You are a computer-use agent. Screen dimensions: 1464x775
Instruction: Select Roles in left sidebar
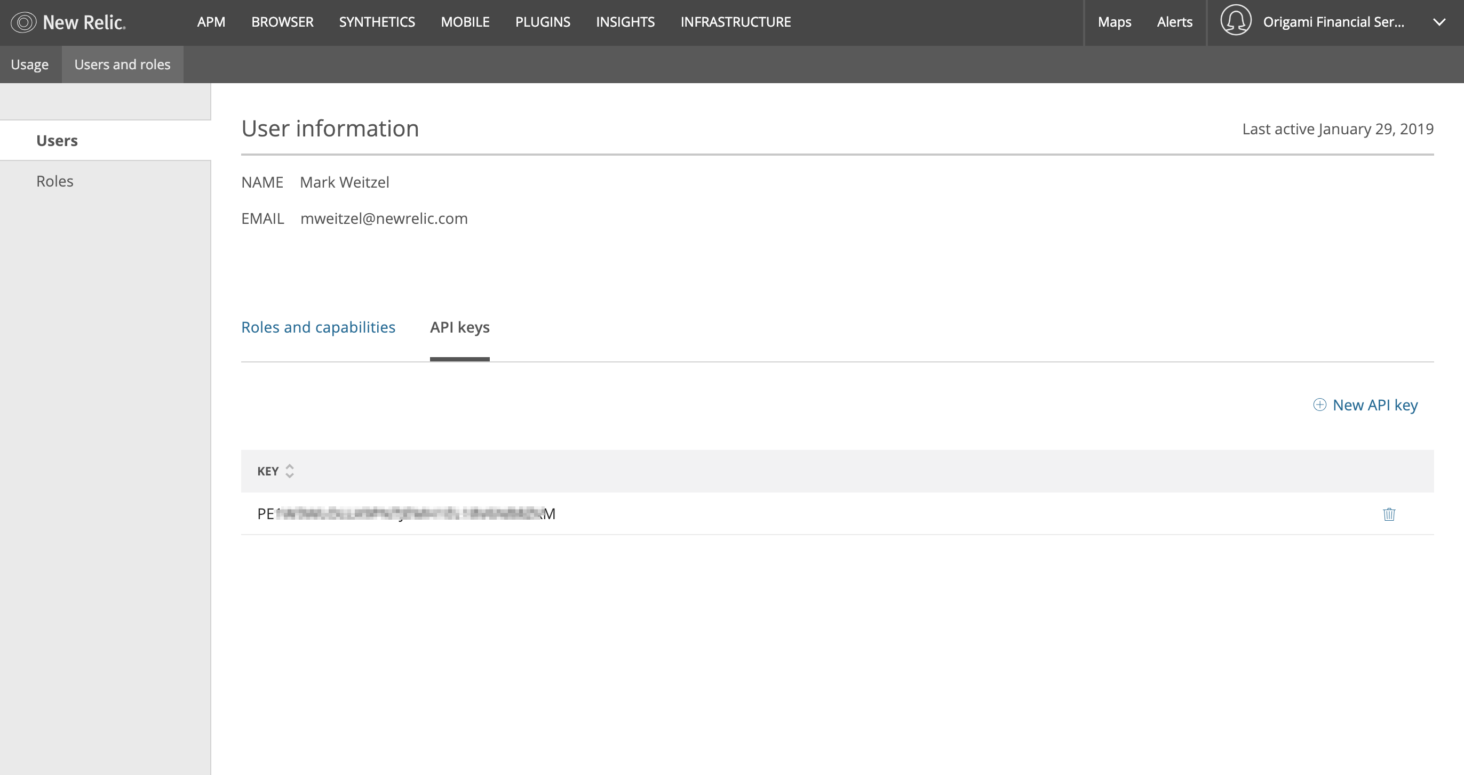point(54,181)
